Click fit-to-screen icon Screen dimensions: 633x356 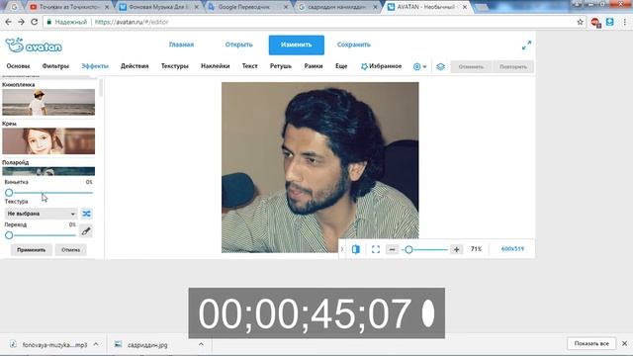(376, 249)
